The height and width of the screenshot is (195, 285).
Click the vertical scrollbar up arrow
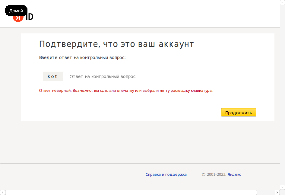(x=282, y=2)
